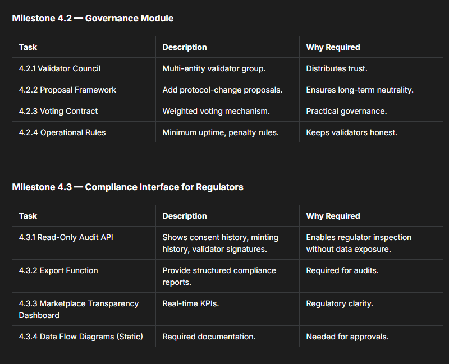Click the 4.3.2 Export Function task cell
The height and width of the screenshot is (364, 449).
[x=58, y=270]
